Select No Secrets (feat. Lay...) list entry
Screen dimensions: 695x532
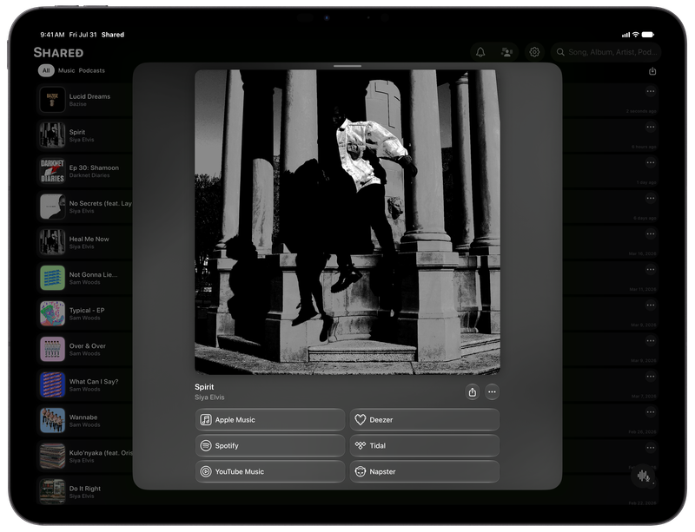click(85, 207)
